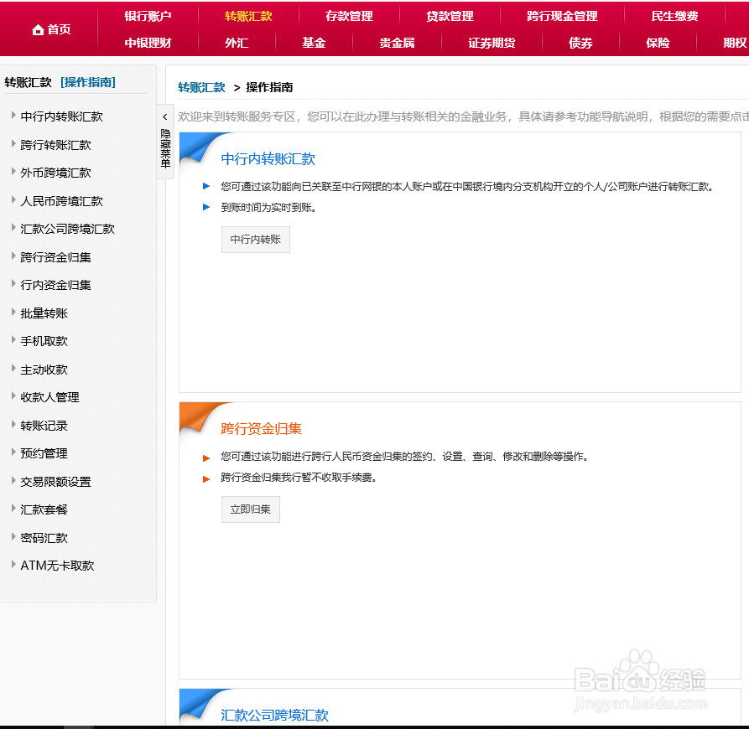Go to the 首页 home icon
The width and height of the screenshot is (749, 729).
[x=39, y=29]
